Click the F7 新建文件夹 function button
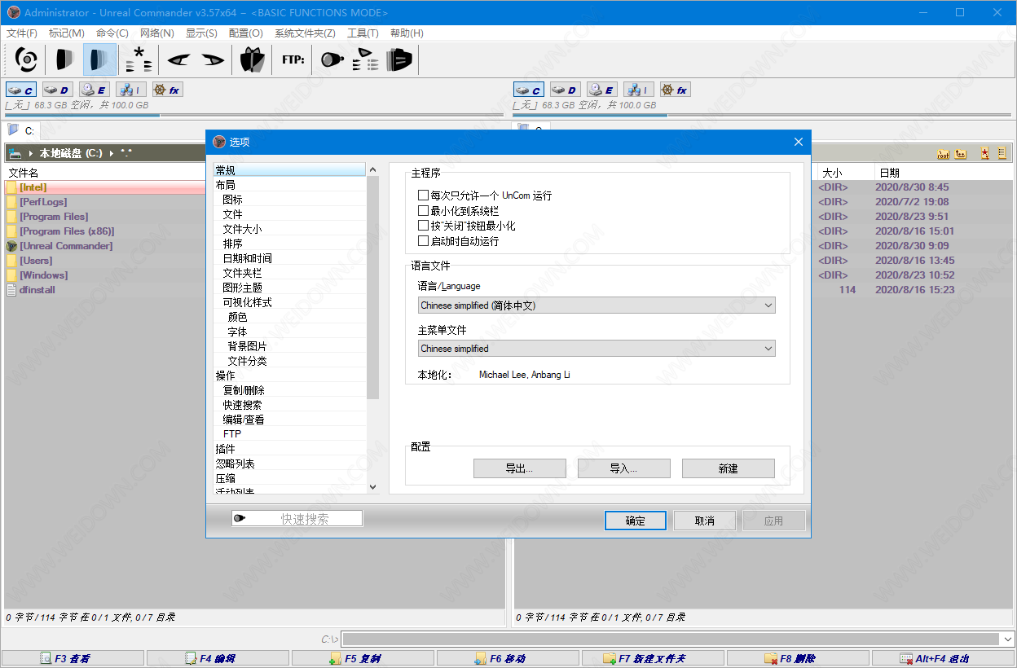The image size is (1017, 668). (653, 658)
